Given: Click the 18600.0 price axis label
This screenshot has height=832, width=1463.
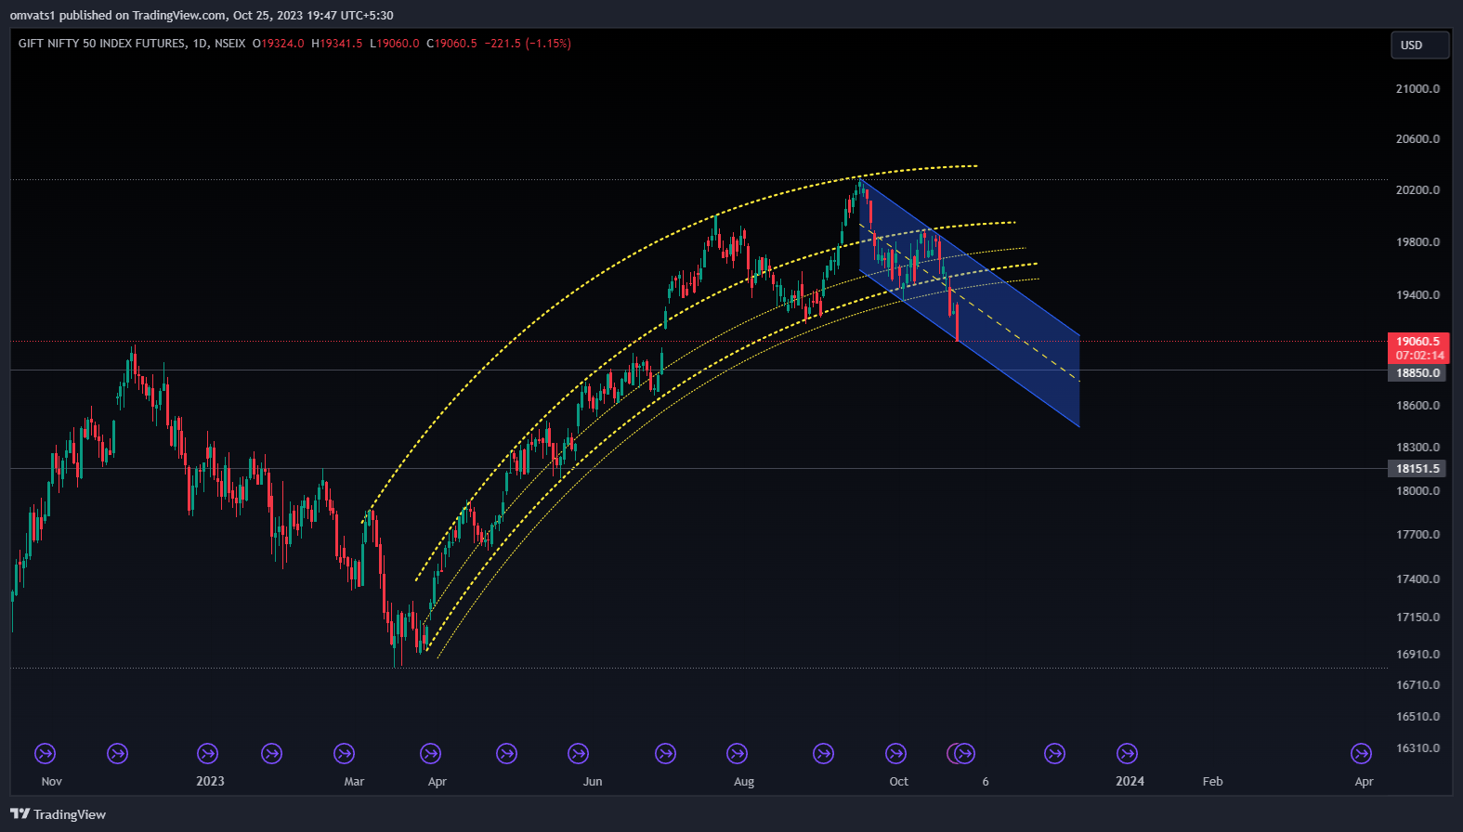Looking at the screenshot, I should coord(1417,406).
